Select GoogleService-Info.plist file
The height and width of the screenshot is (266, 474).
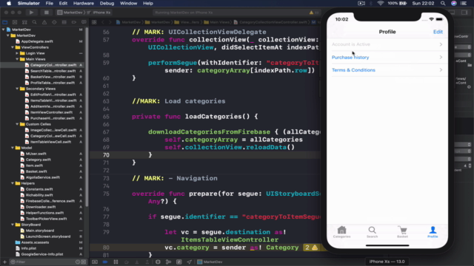[x=42, y=254]
